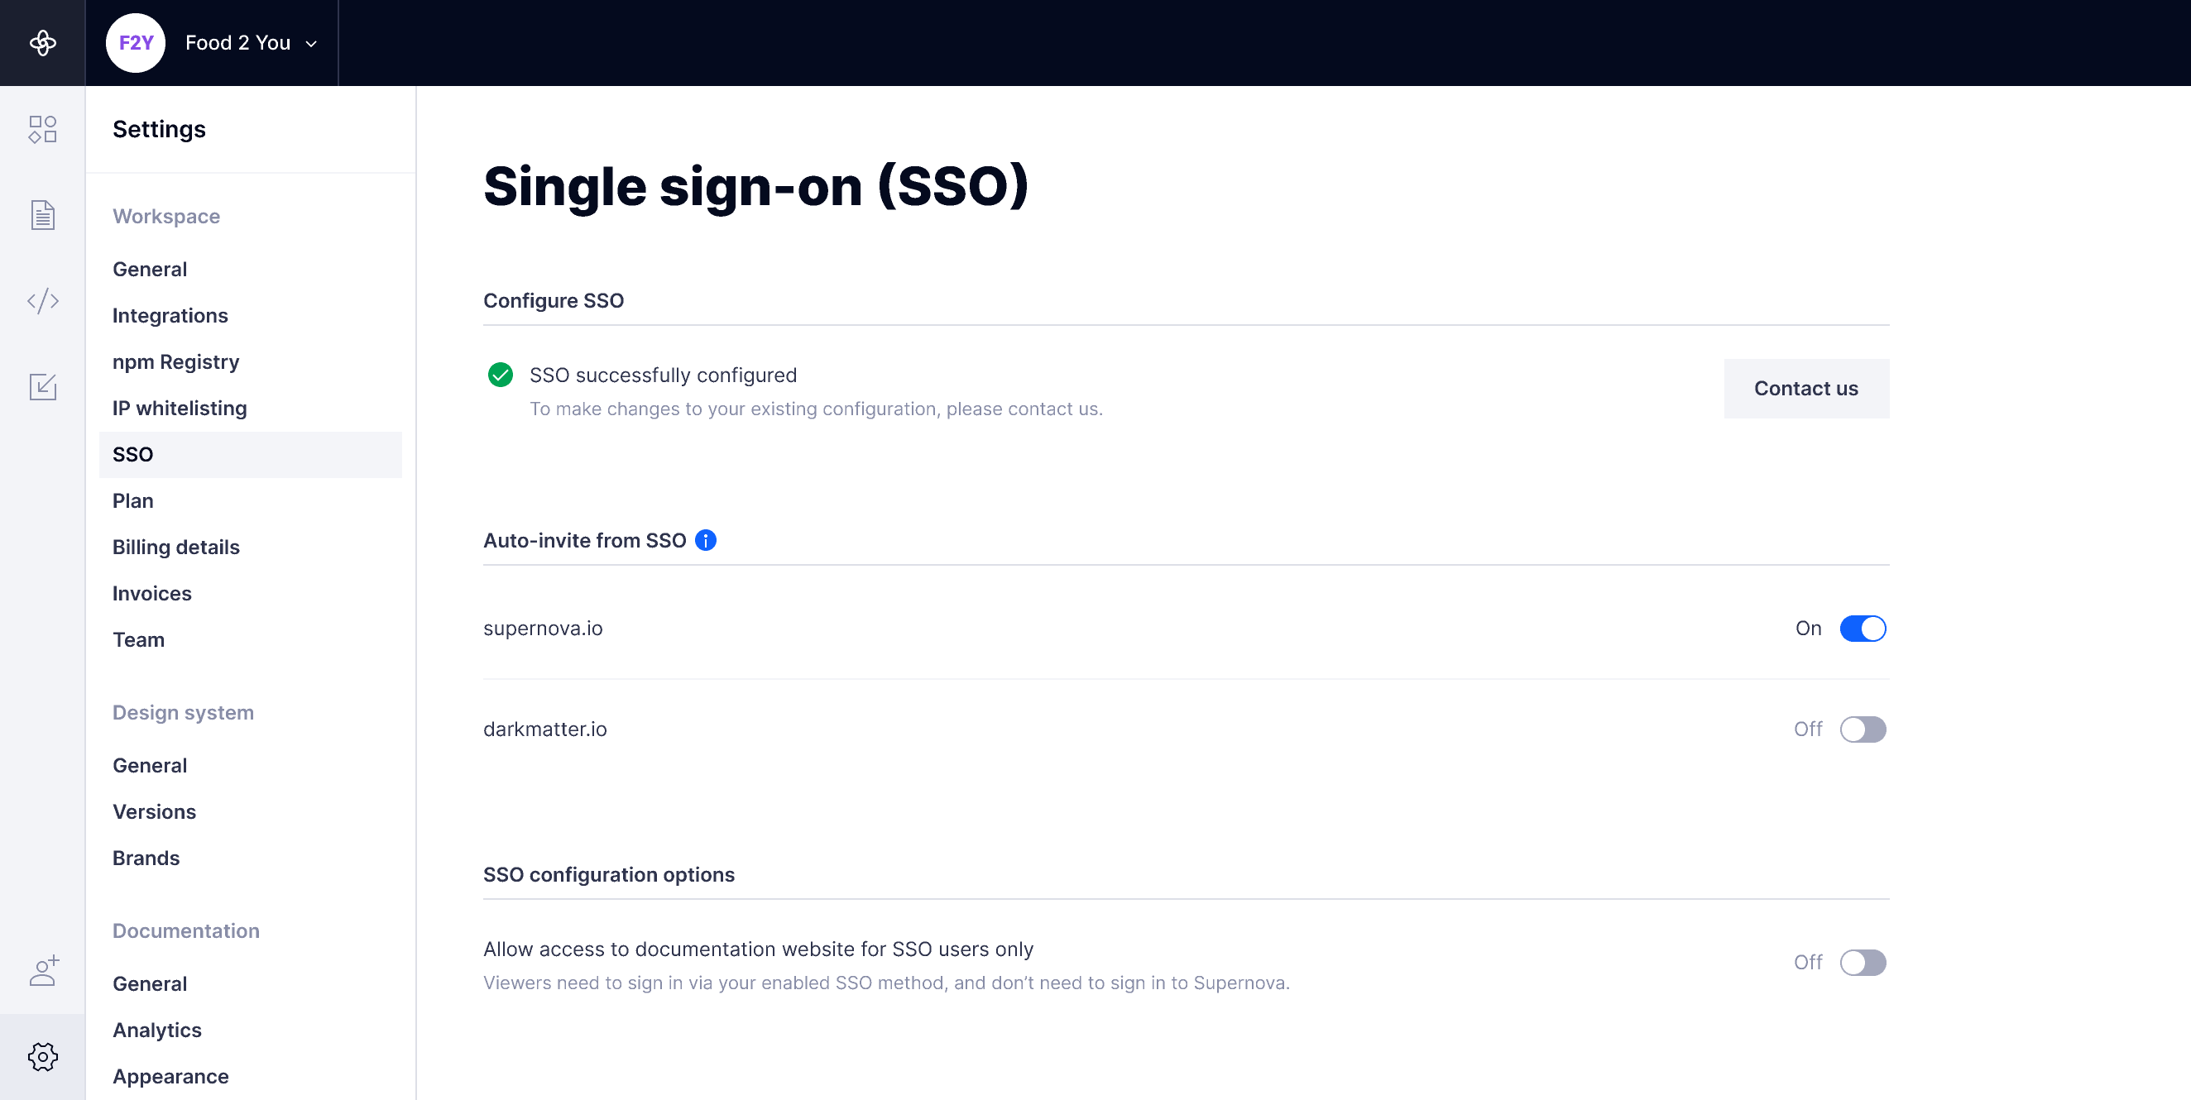Turn on documentation access for SSO users only

click(1863, 962)
